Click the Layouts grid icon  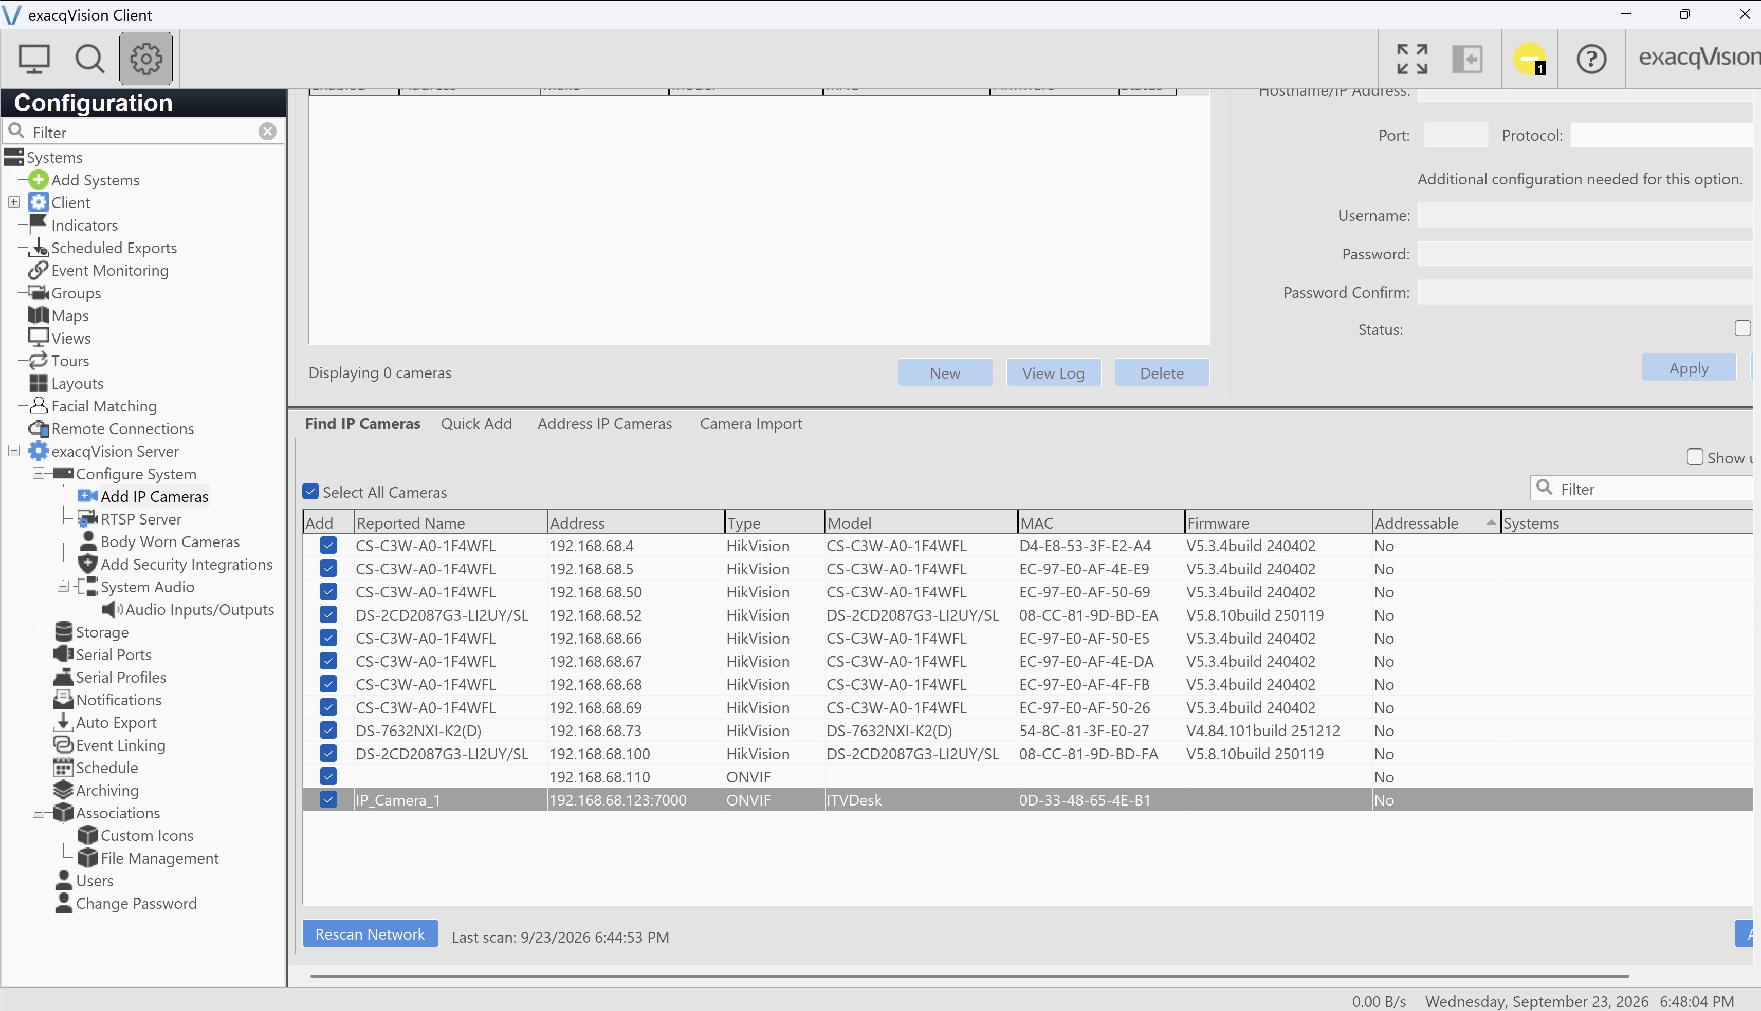click(38, 383)
